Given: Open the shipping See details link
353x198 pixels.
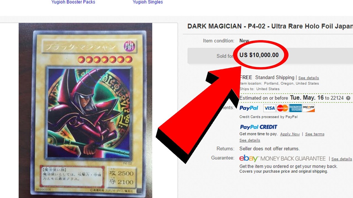Looking at the screenshot, I should (309, 78).
